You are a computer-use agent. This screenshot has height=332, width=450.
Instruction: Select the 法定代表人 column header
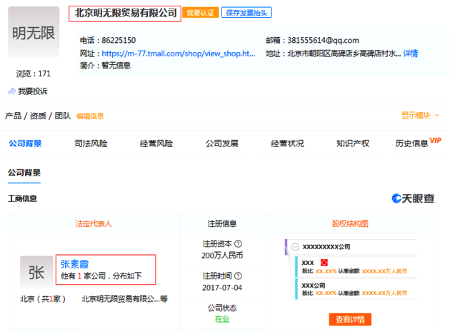[94, 223]
